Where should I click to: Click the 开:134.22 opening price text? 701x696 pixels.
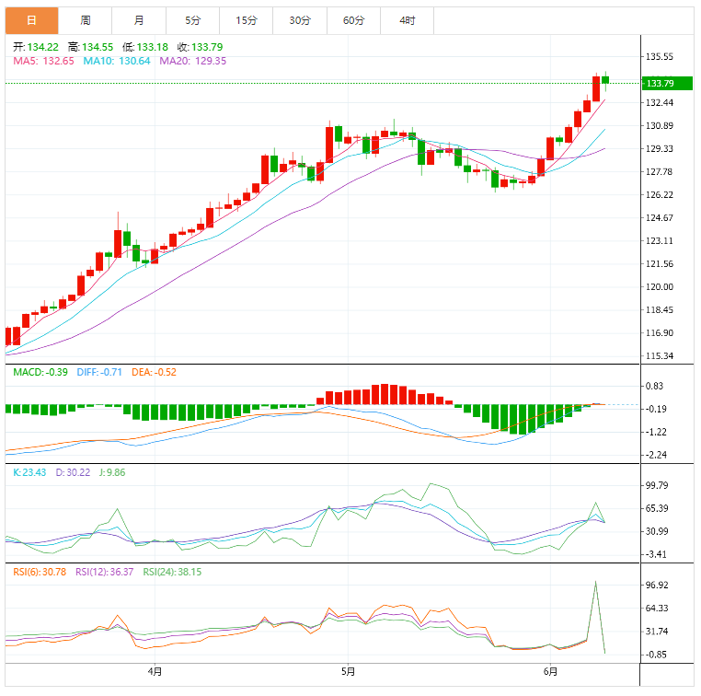(x=36, y=47)
